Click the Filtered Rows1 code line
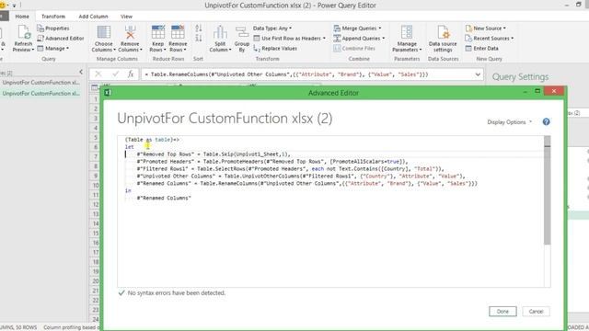589x331 pixels. click(x=290, y=169)
